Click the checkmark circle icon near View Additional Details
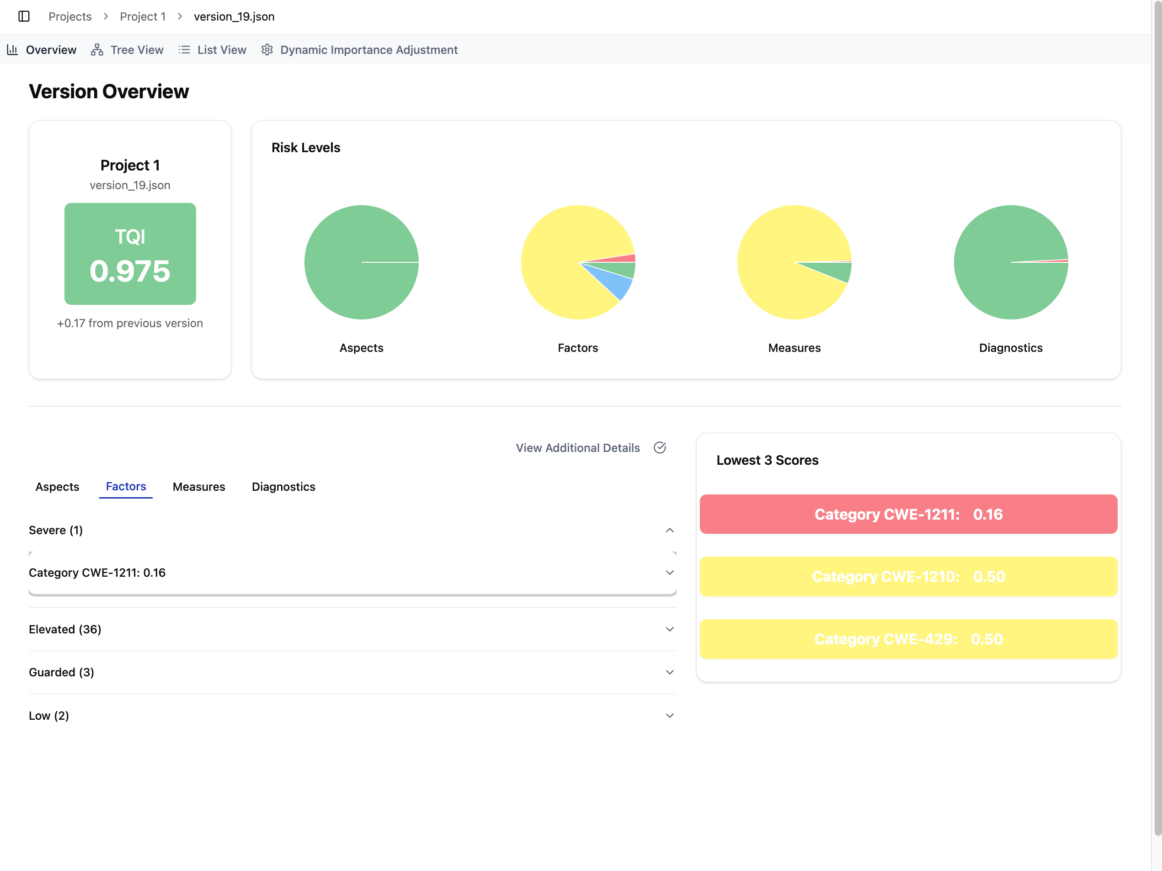This screenshot has height=871, width=1162. pyautogui.click(x=660, y=447)
